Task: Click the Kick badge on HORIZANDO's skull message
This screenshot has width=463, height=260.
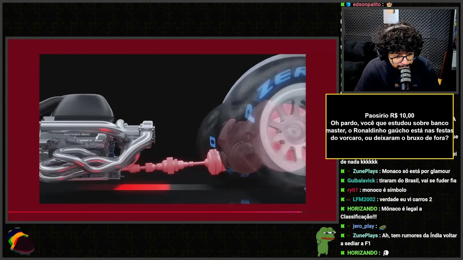Action: click(343, 253)
